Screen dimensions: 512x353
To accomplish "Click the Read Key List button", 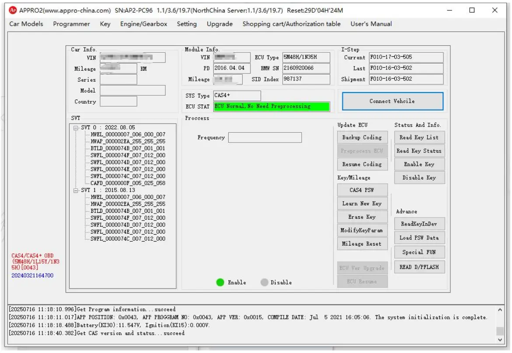I will point(419,137).
